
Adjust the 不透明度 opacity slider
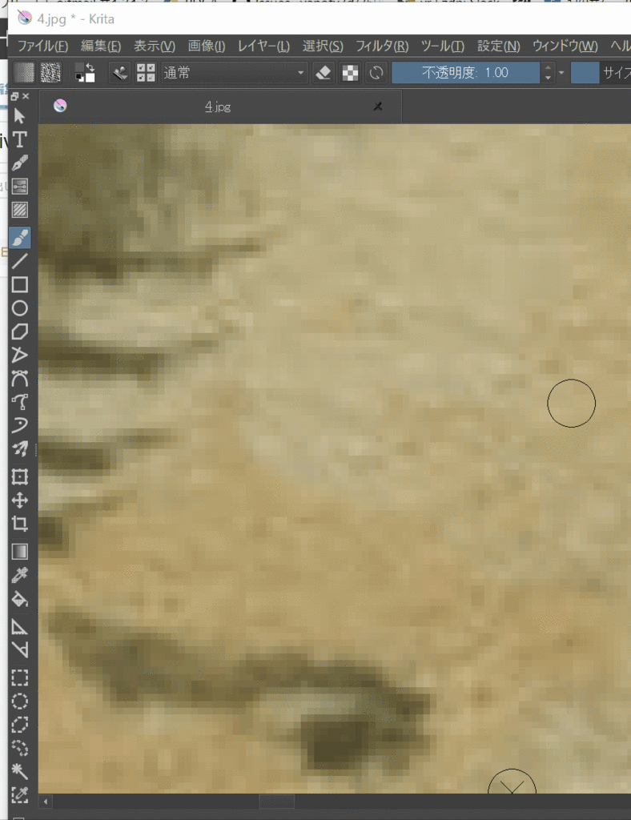click(465, 73)
